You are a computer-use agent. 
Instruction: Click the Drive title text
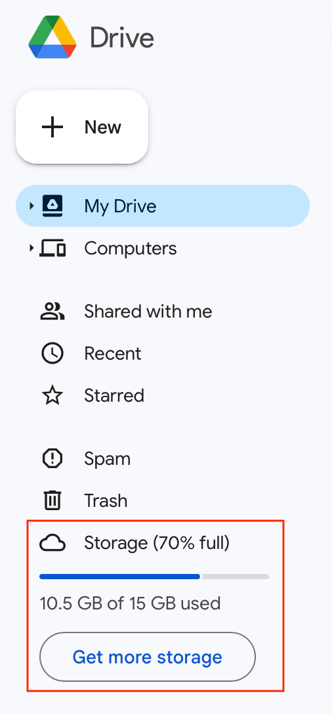click(x=122, y=37)
